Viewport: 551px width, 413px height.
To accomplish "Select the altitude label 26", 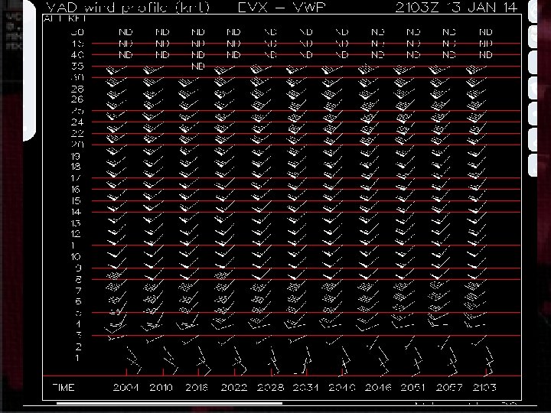I will tap(77, 99).
